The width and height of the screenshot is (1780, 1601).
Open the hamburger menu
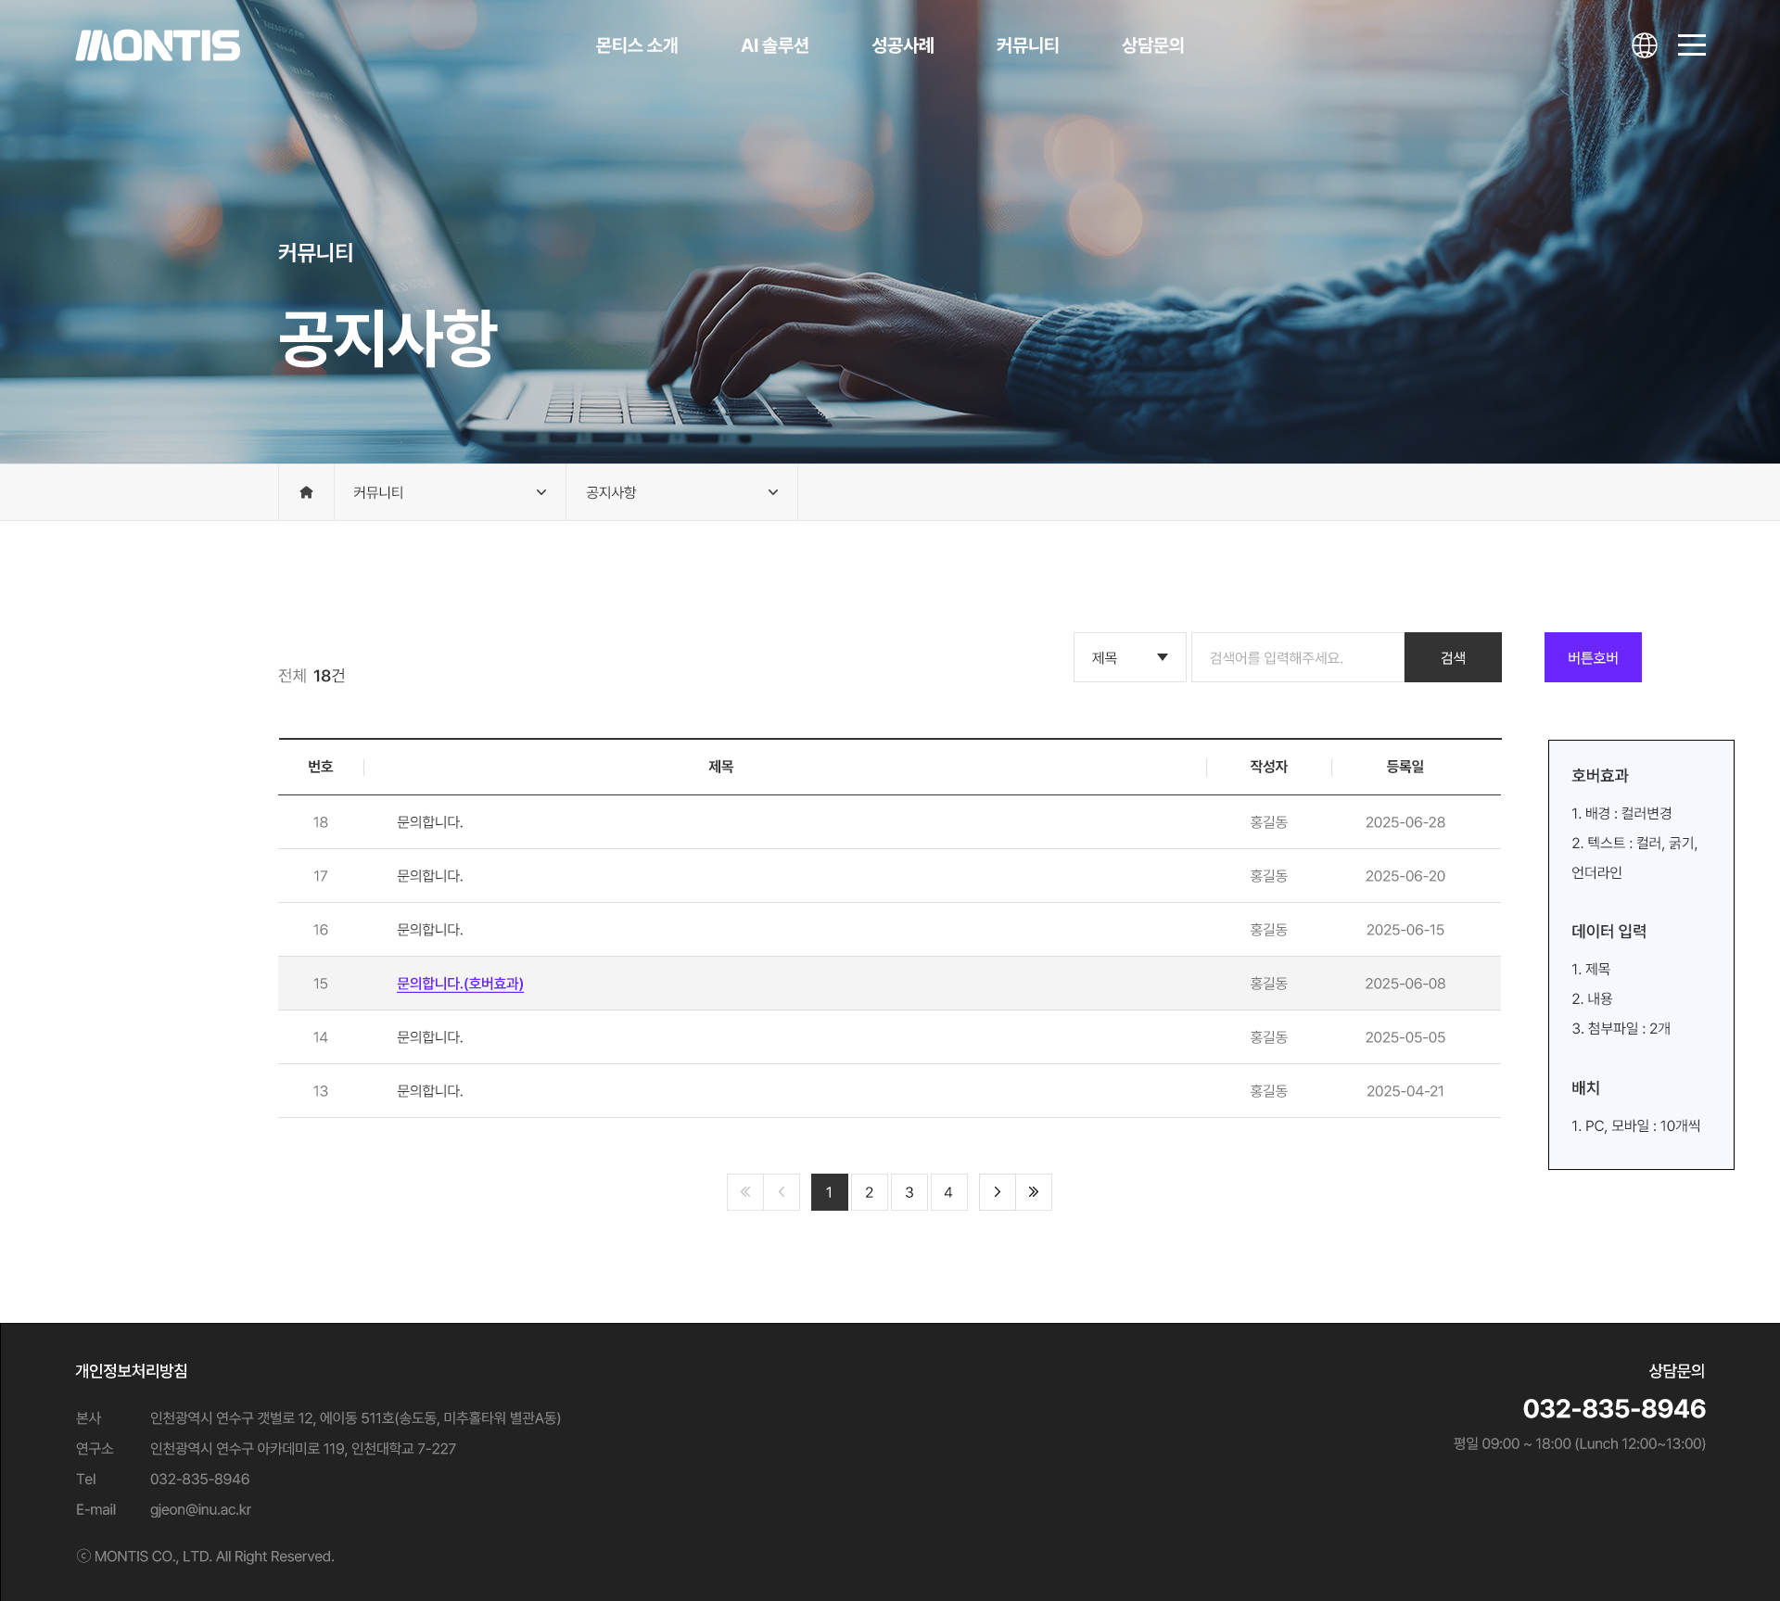pos(1691,45)
